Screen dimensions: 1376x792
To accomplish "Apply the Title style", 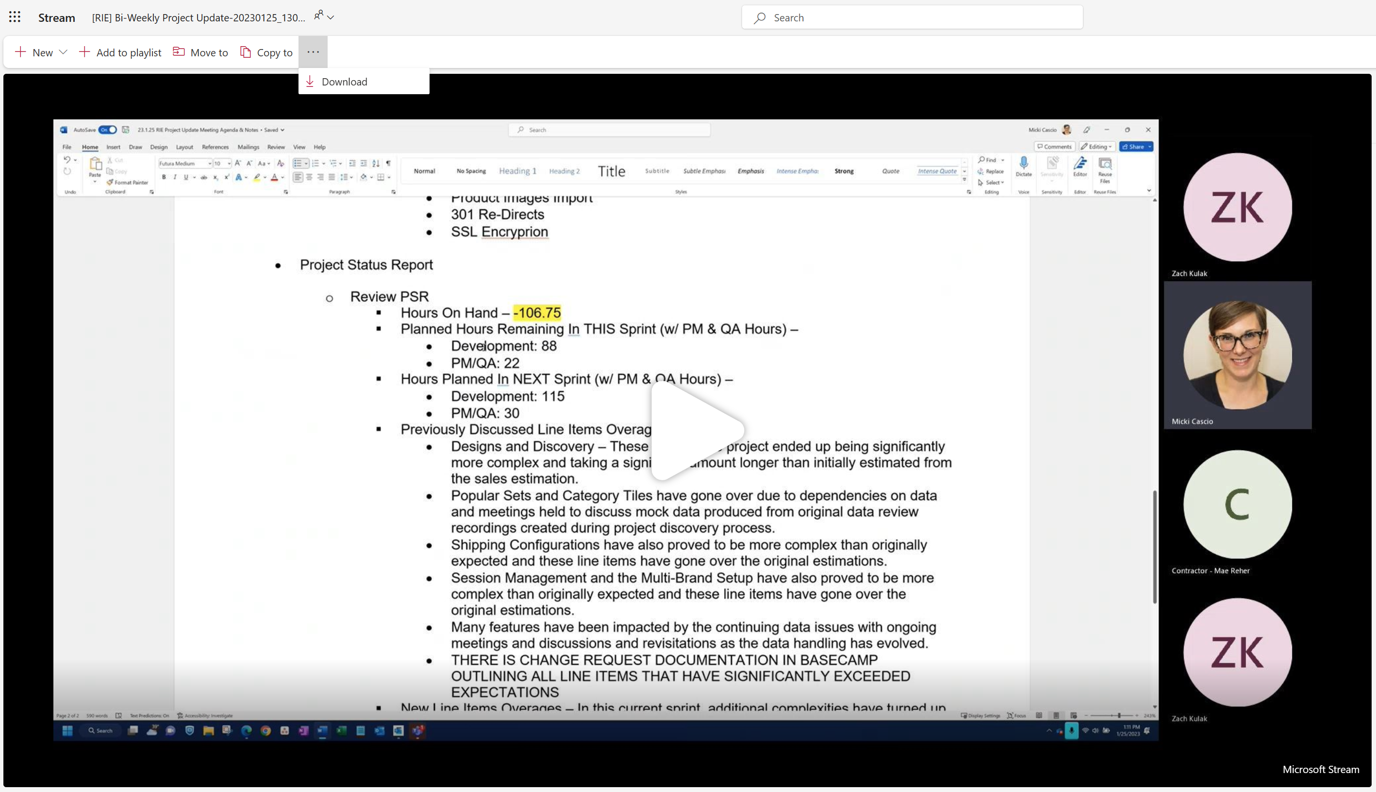I will pyautogui.click(x=612, y=171).
